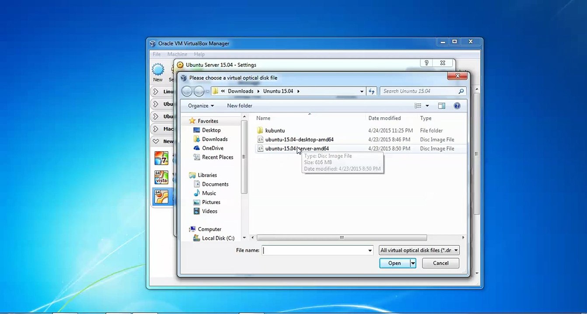Collapse the New group in VirtualBox Manager
This screenshot has height=314, width=587.
coord(156,141)
